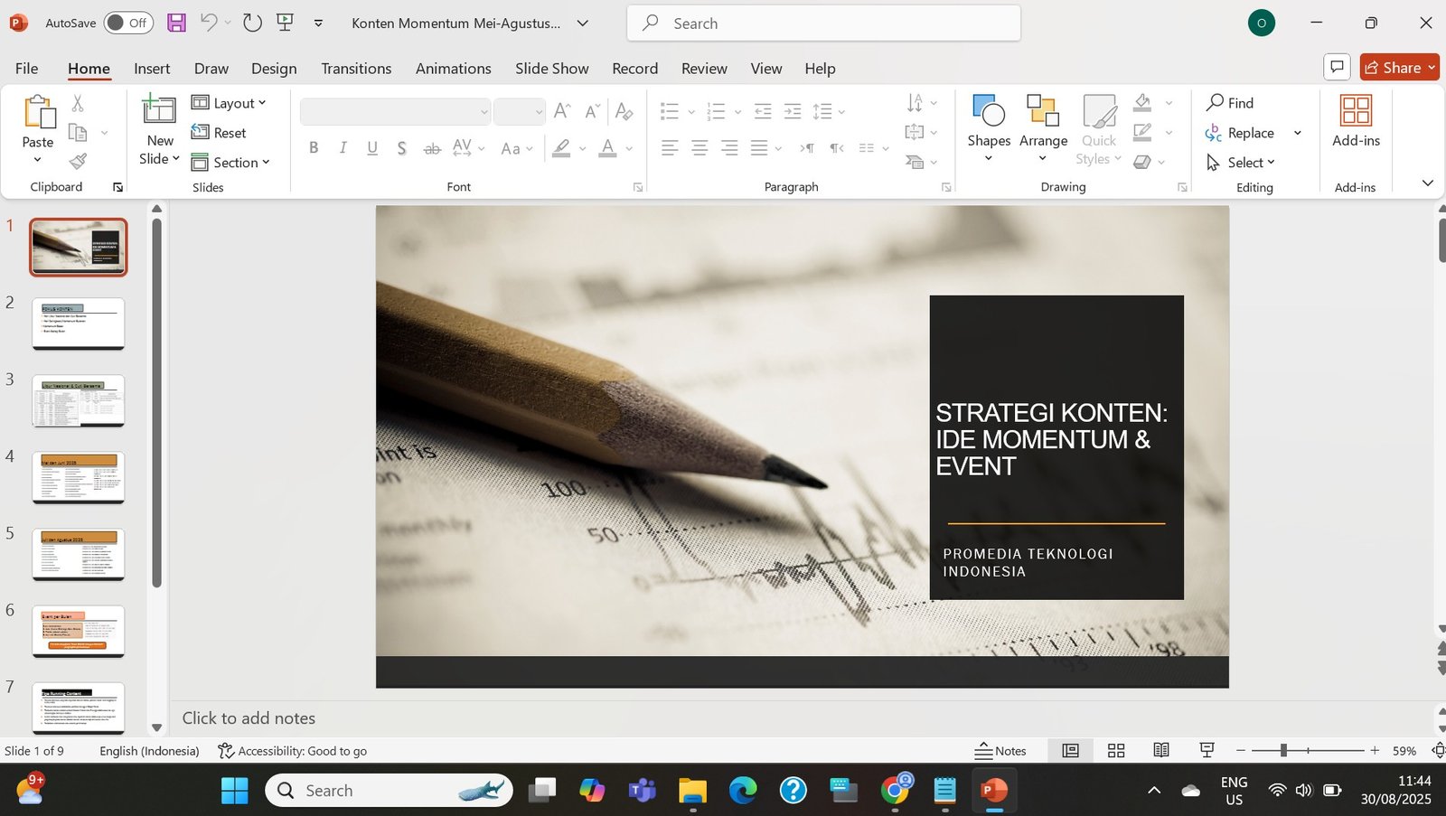The image size is (1446, 816).
Task: Toggle bold formatting in the Font group
Action: coord(314,147)
